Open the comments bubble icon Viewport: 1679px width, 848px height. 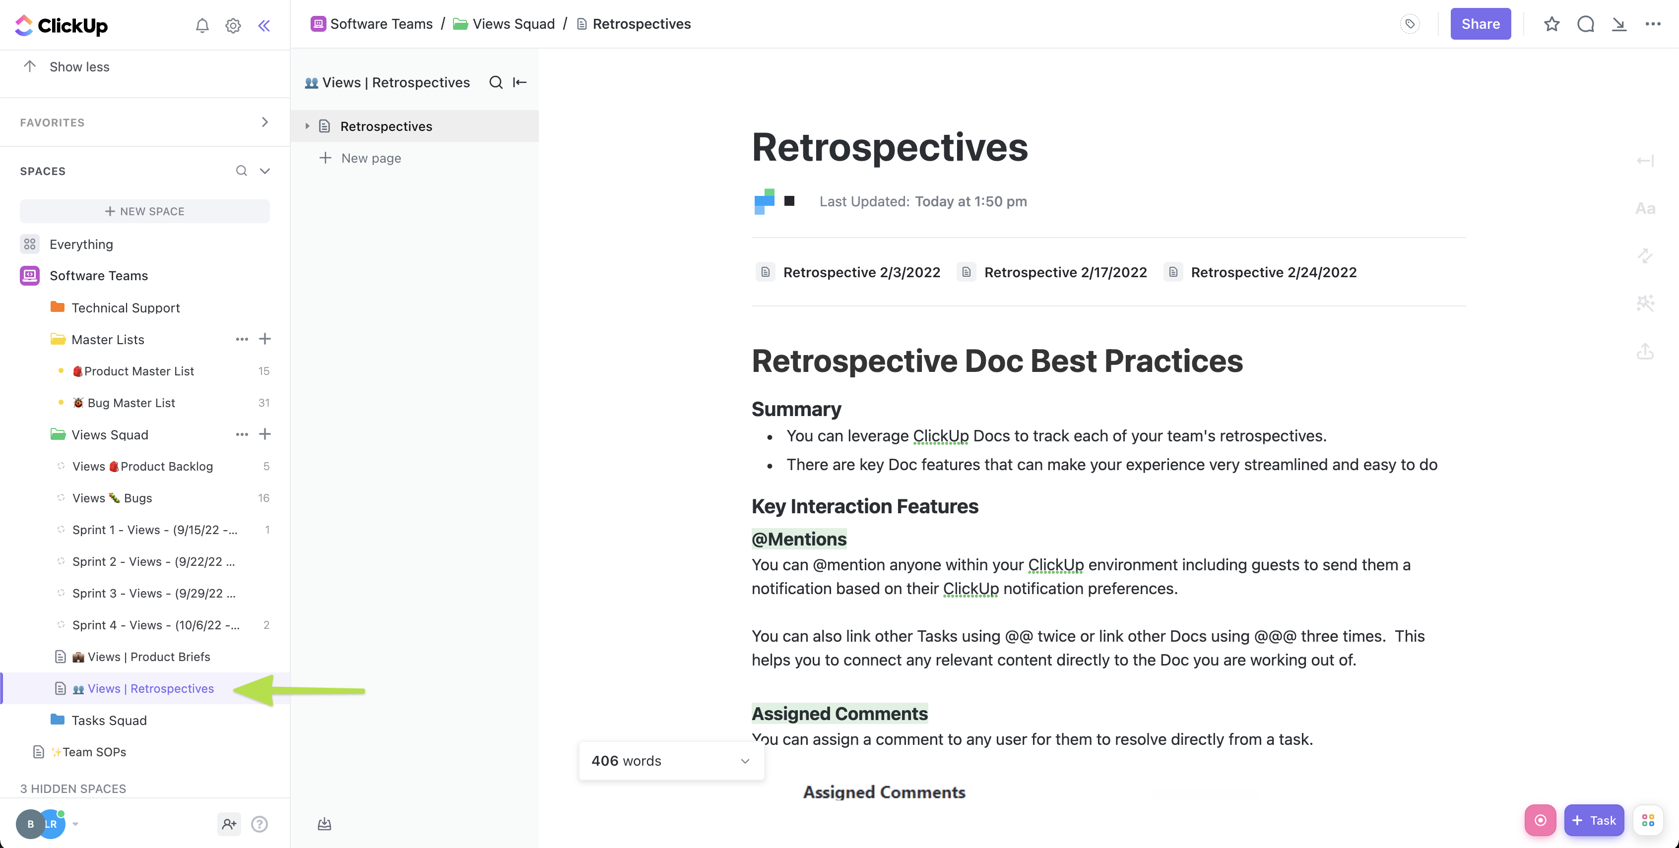coord(1585,24)
